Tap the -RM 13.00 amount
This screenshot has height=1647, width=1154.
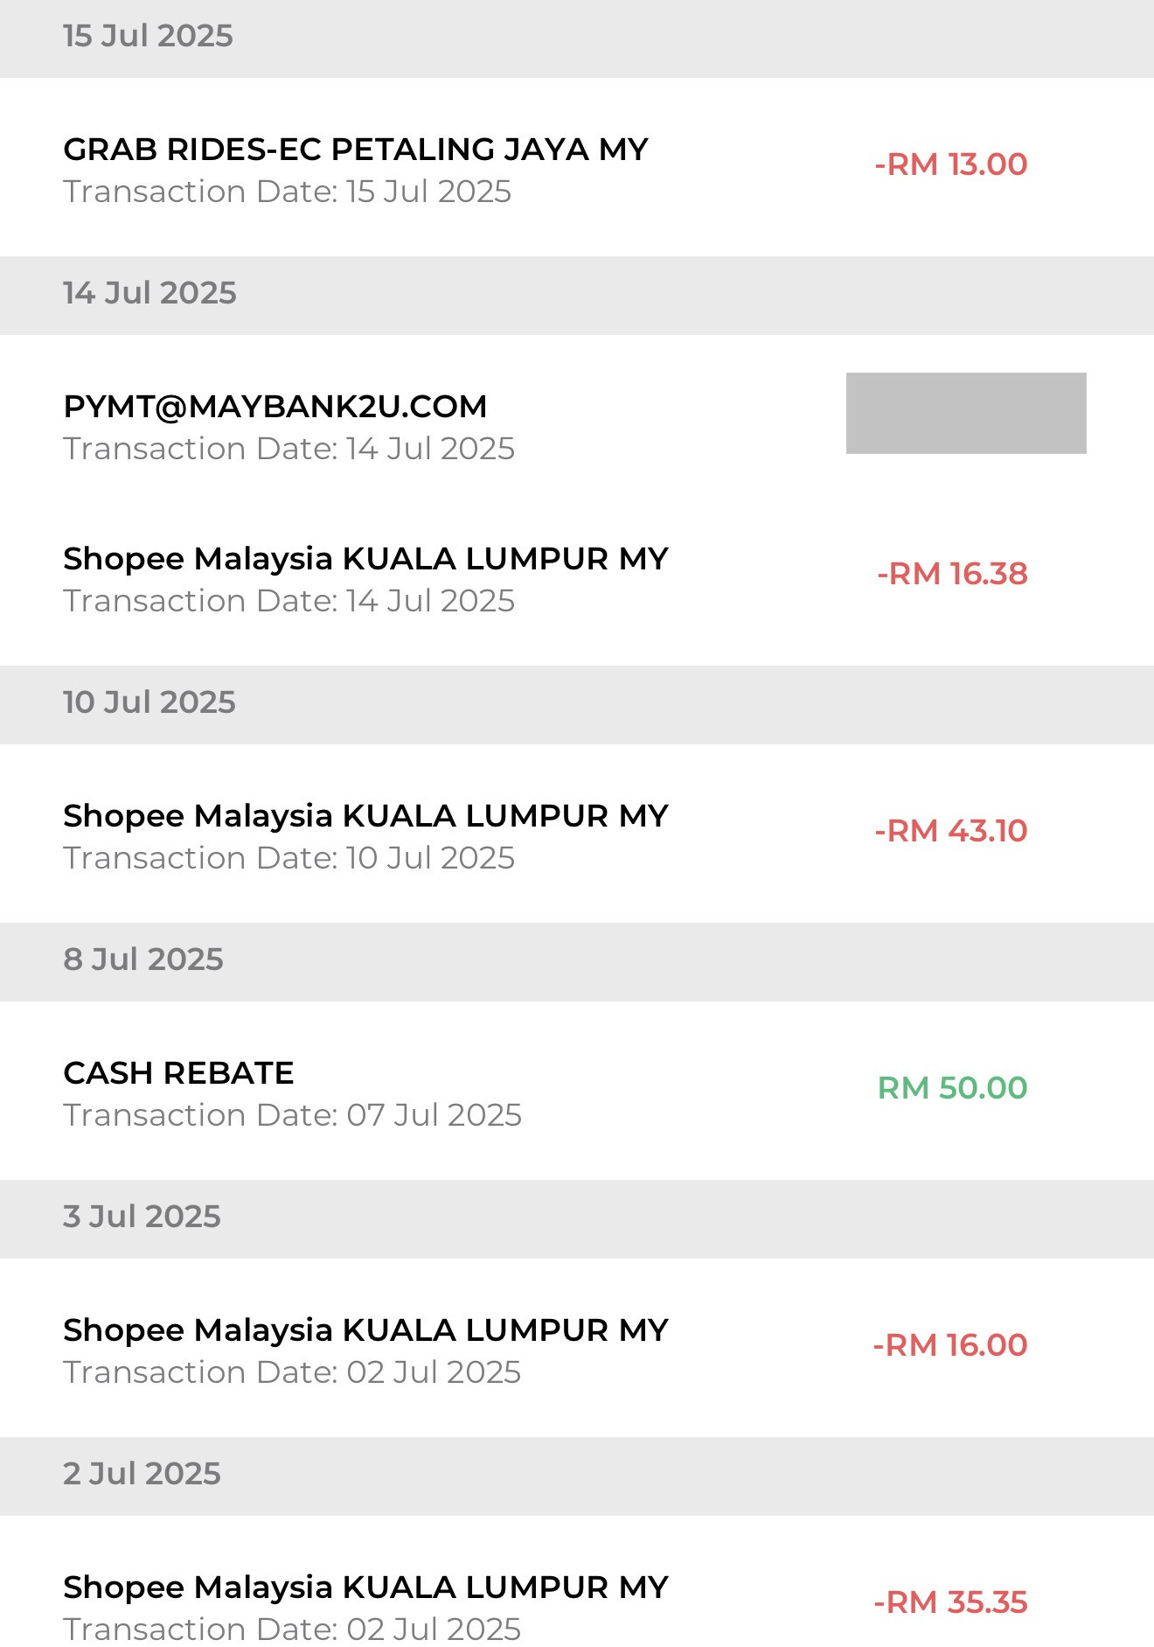[x=951, y=164]
